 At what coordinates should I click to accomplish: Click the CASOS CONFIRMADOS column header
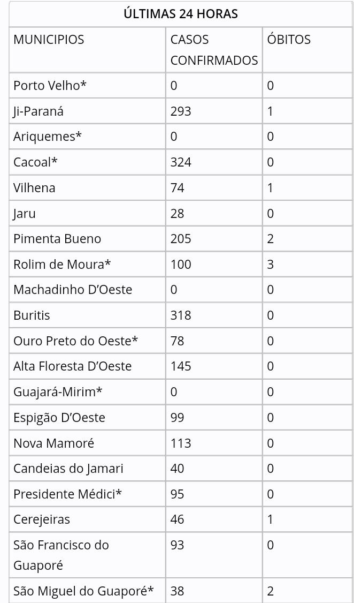tap(214, 50)
